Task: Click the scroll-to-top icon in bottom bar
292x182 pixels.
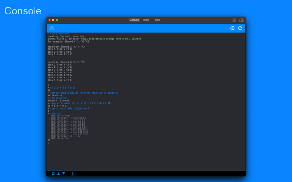Action: click(x=53, y=173)
